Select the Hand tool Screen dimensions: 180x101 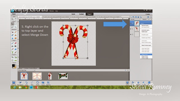[x=15, y=19]
